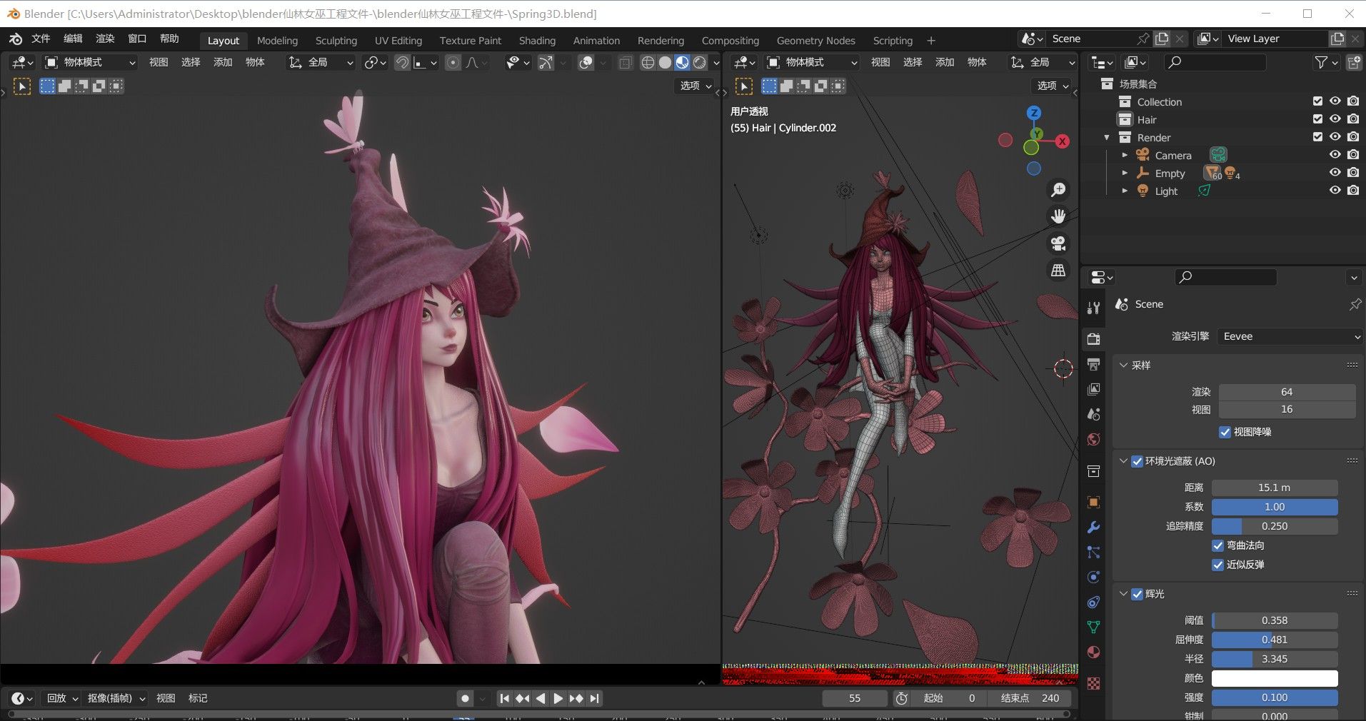Open the View Layer properties tab
Image resolution: width=1366 pixels, height=721 pixels.
click(x=1093, y=390)
